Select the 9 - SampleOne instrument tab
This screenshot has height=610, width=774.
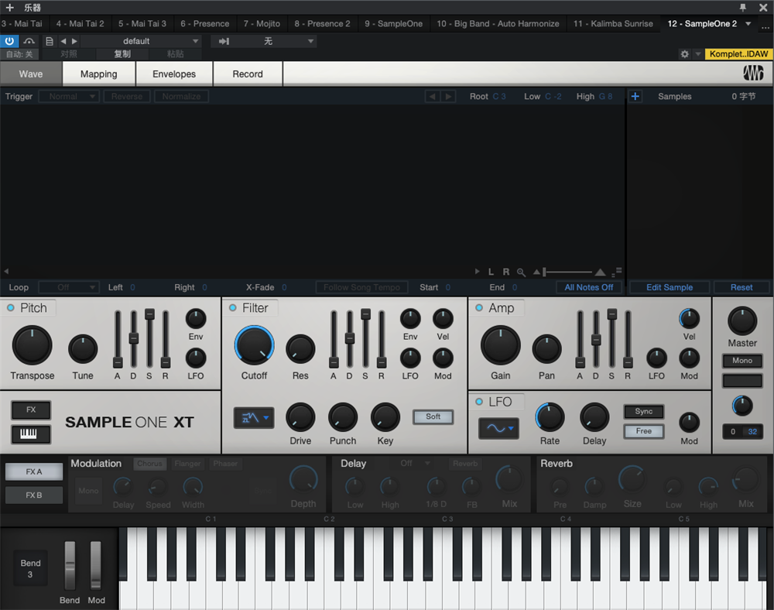coord(393,23)
